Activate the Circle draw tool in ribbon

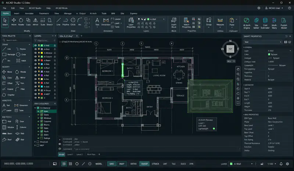(x=73, y=22)
